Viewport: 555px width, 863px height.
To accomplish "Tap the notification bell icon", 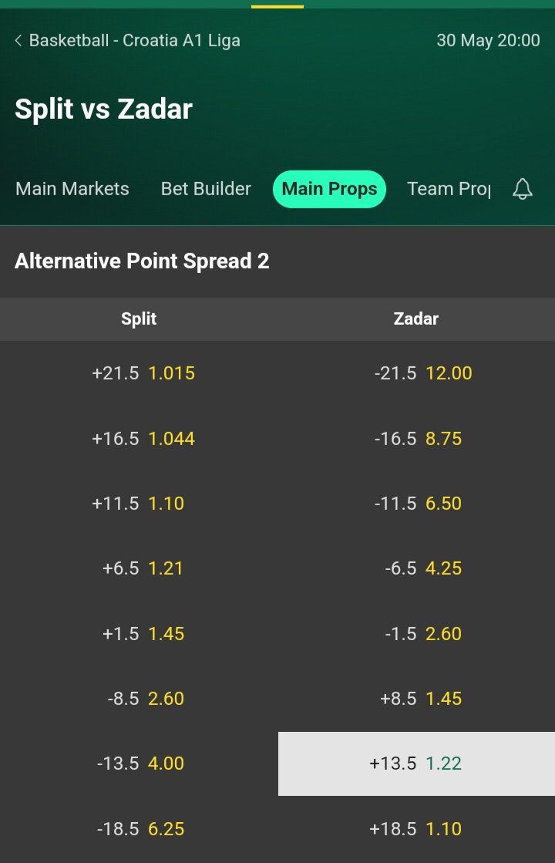I will [x=523, y=189].
